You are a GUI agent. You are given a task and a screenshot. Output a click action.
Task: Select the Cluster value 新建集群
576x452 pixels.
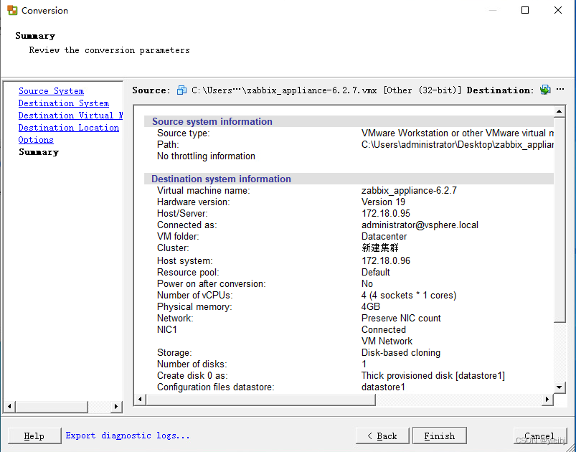pyautogui.click(x=380, y=248)
